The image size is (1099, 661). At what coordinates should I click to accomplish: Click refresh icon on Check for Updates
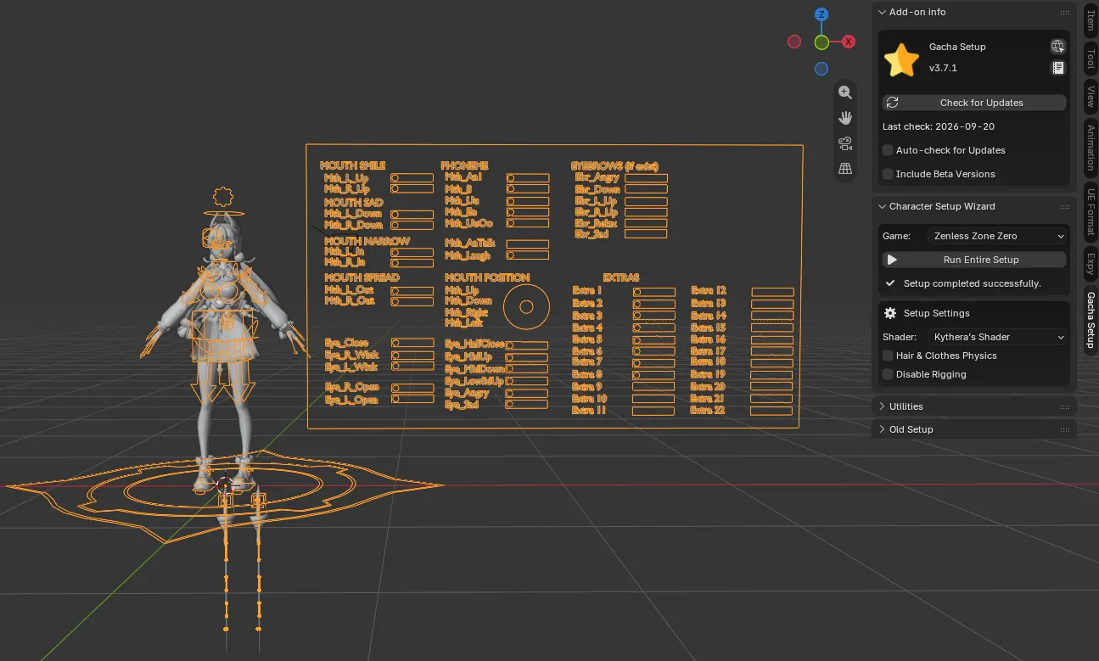892,103
